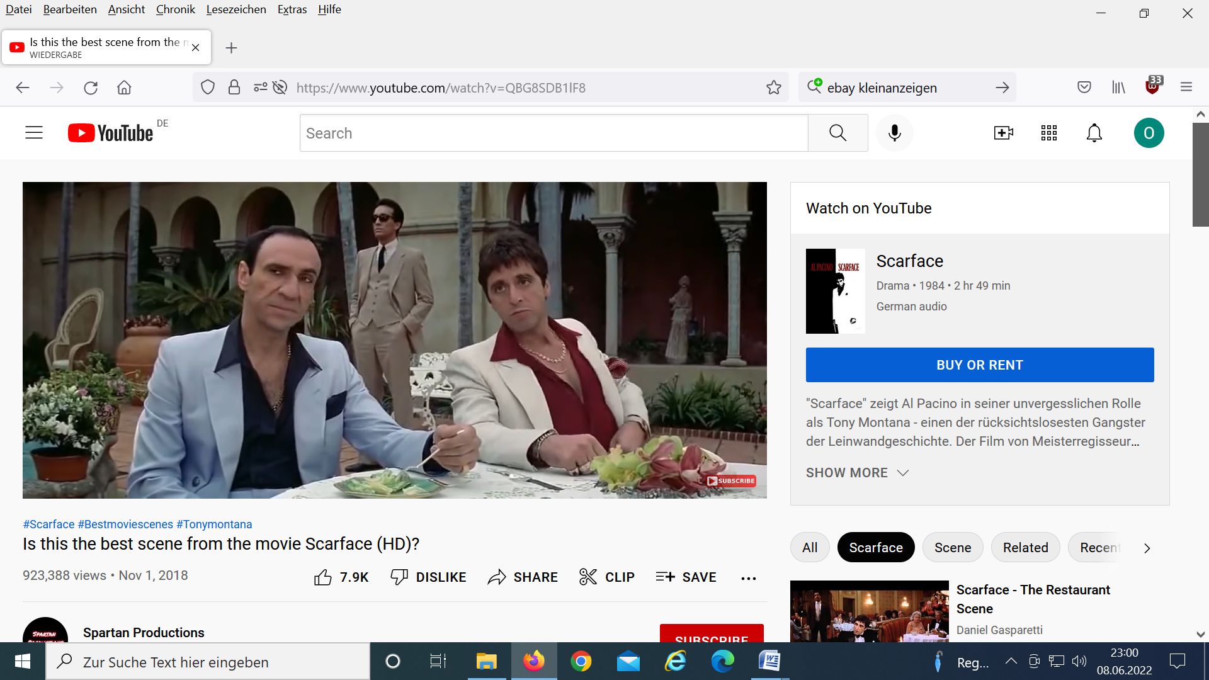Open the Ansicht menu

coord(127,9)
